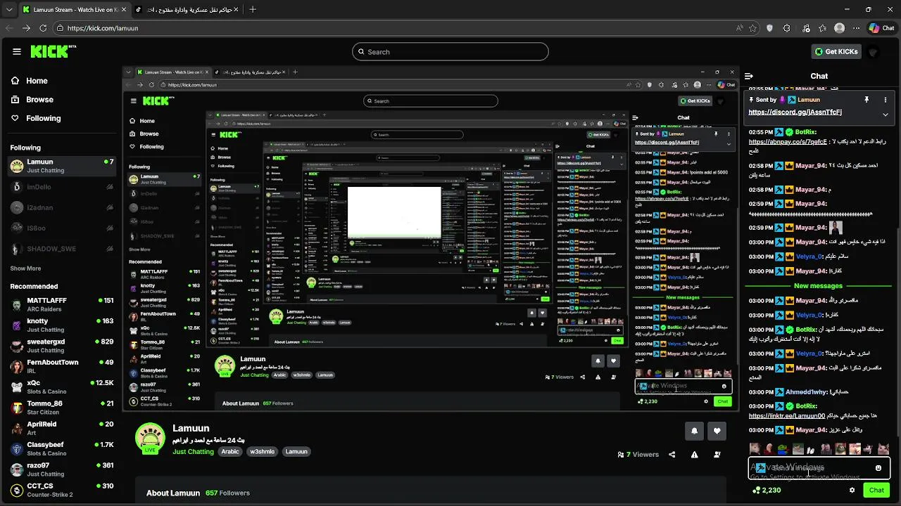Open the Kick hamburger menu
The width and height of the screenshot is (901, 506).
(17, 51)
